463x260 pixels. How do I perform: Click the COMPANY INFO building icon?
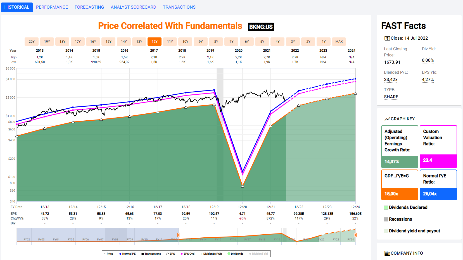(x=387, y=253)
